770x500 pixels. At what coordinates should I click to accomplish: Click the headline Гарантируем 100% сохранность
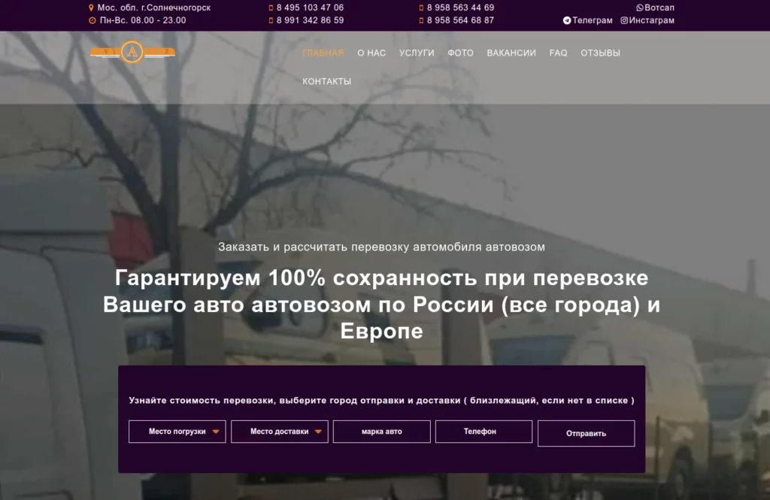[381, 305]
